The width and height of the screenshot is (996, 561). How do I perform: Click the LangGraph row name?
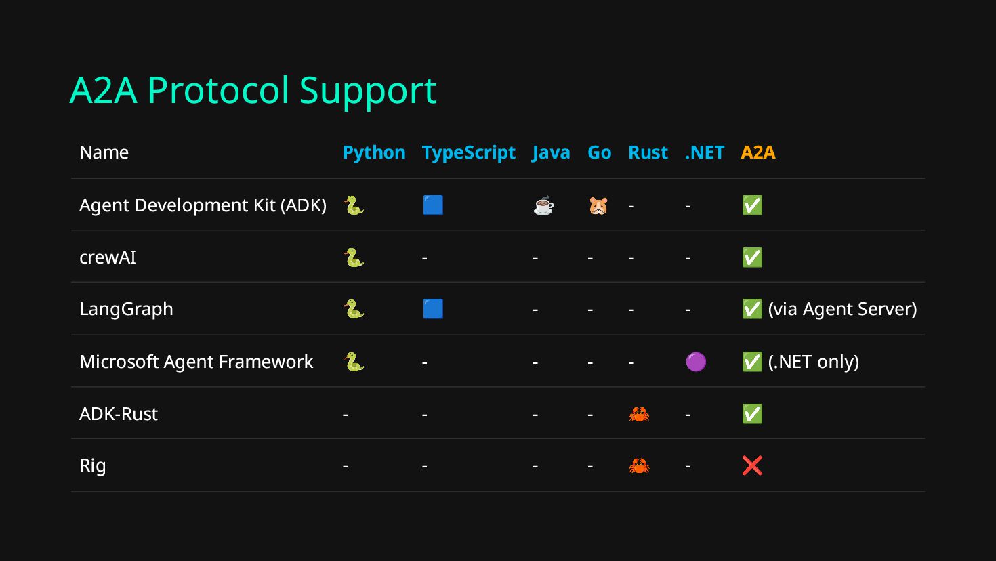click(x=126, y=309)
